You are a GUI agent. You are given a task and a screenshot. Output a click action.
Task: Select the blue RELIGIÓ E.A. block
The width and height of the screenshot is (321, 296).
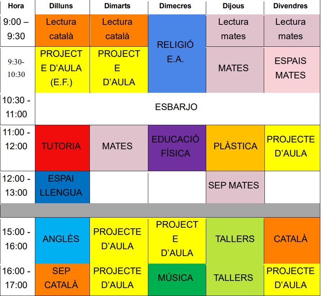coord(177,53)
